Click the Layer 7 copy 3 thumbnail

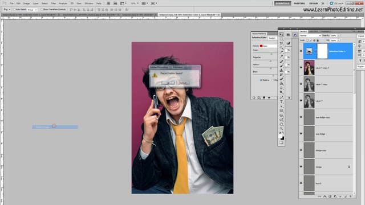coord(309,68)
